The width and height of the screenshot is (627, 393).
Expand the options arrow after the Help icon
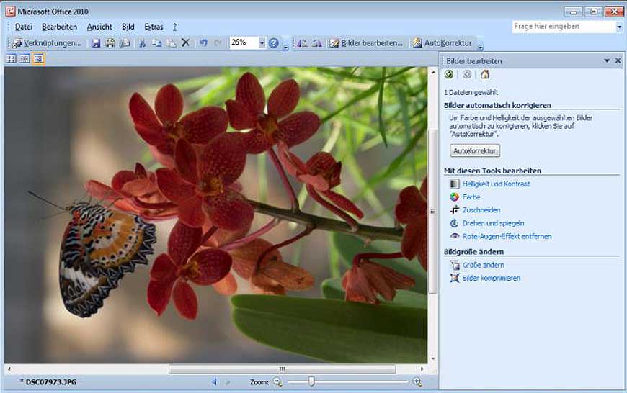286,47
